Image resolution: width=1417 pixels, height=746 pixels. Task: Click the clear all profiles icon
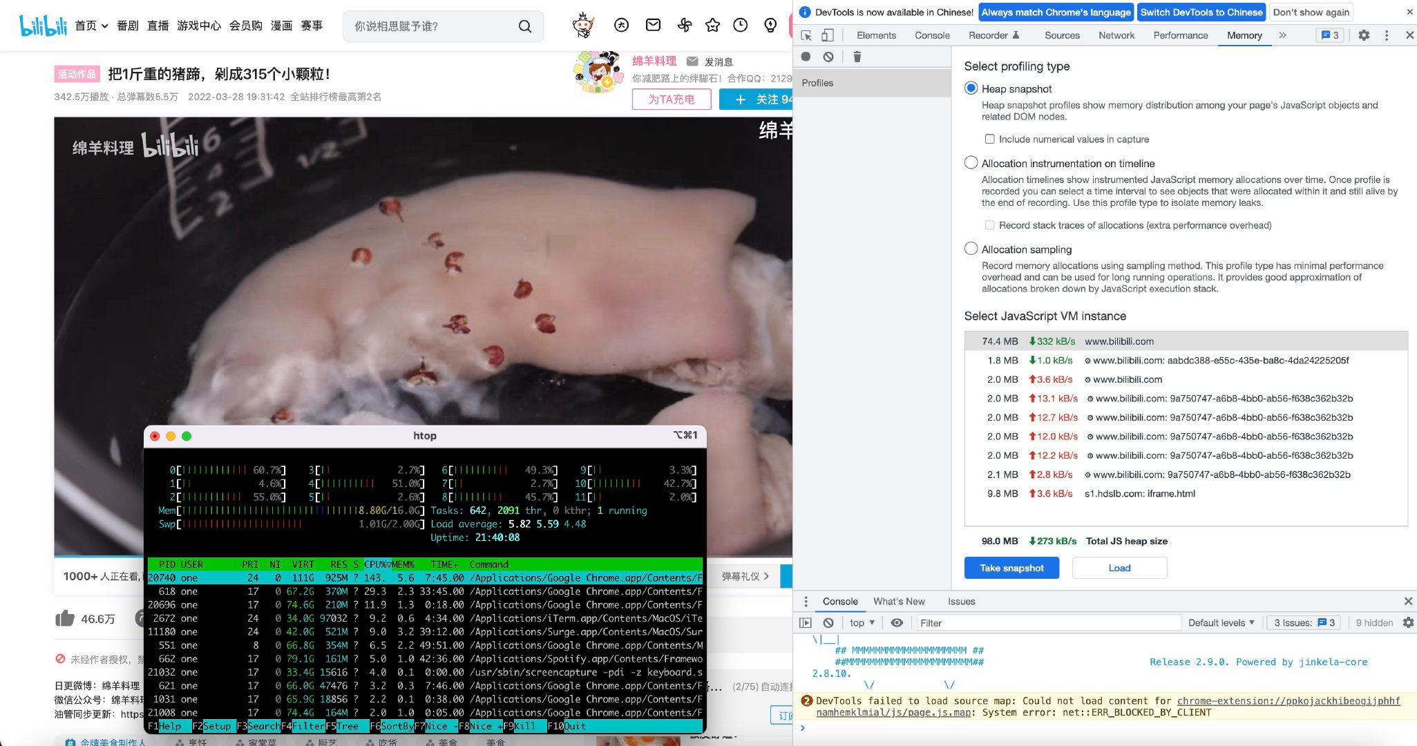828,57
